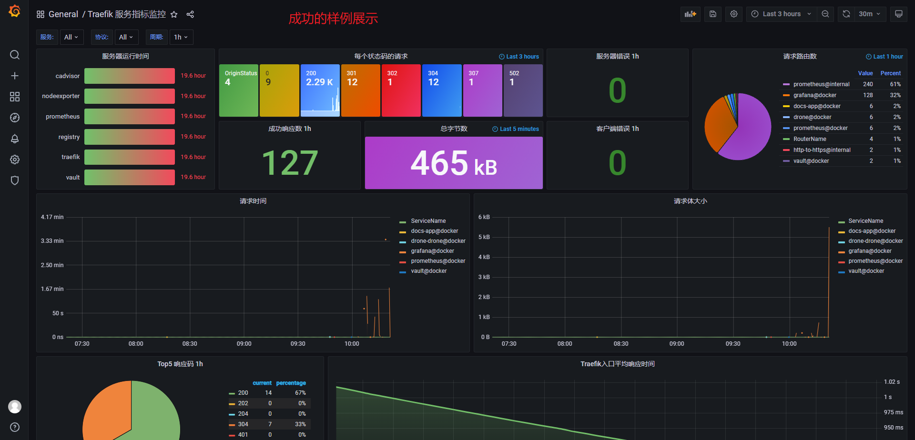The height and width of the screenshot is (440, 915).
Task: Open the 每个状态码的请求 panel title menu
Action: (381, 56)
